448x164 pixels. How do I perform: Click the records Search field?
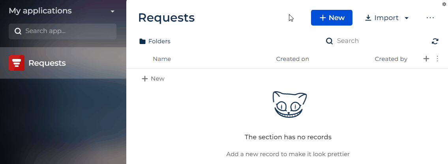(374, 41)
